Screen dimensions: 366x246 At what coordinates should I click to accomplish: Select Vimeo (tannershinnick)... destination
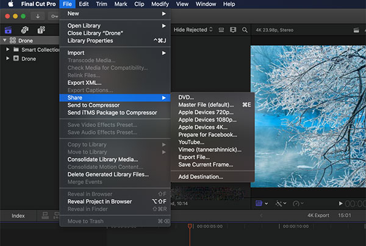point(213,150)
